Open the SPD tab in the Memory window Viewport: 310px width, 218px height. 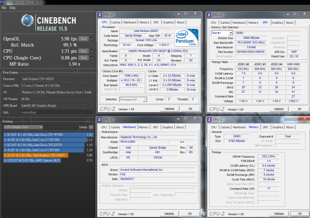265,127
